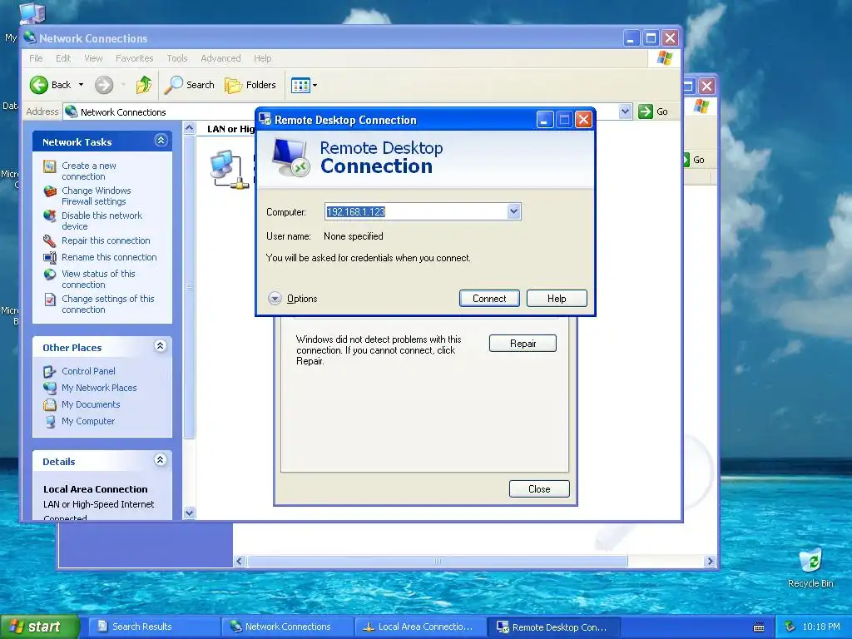Click the horizontal scrollbar in the back window
The width and height of the screenshot is (852, 639).
click(x=437, y=562)
